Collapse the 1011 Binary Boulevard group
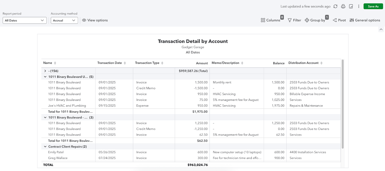This screenshot has height=171, width=385. [x=45, y=77]
